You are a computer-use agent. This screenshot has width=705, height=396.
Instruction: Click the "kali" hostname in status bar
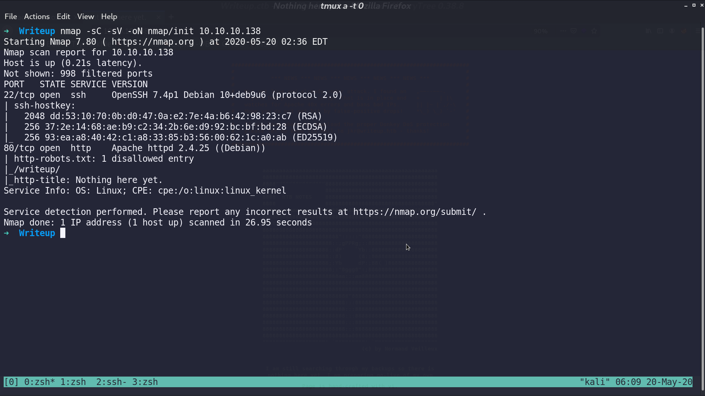point(595,382)
